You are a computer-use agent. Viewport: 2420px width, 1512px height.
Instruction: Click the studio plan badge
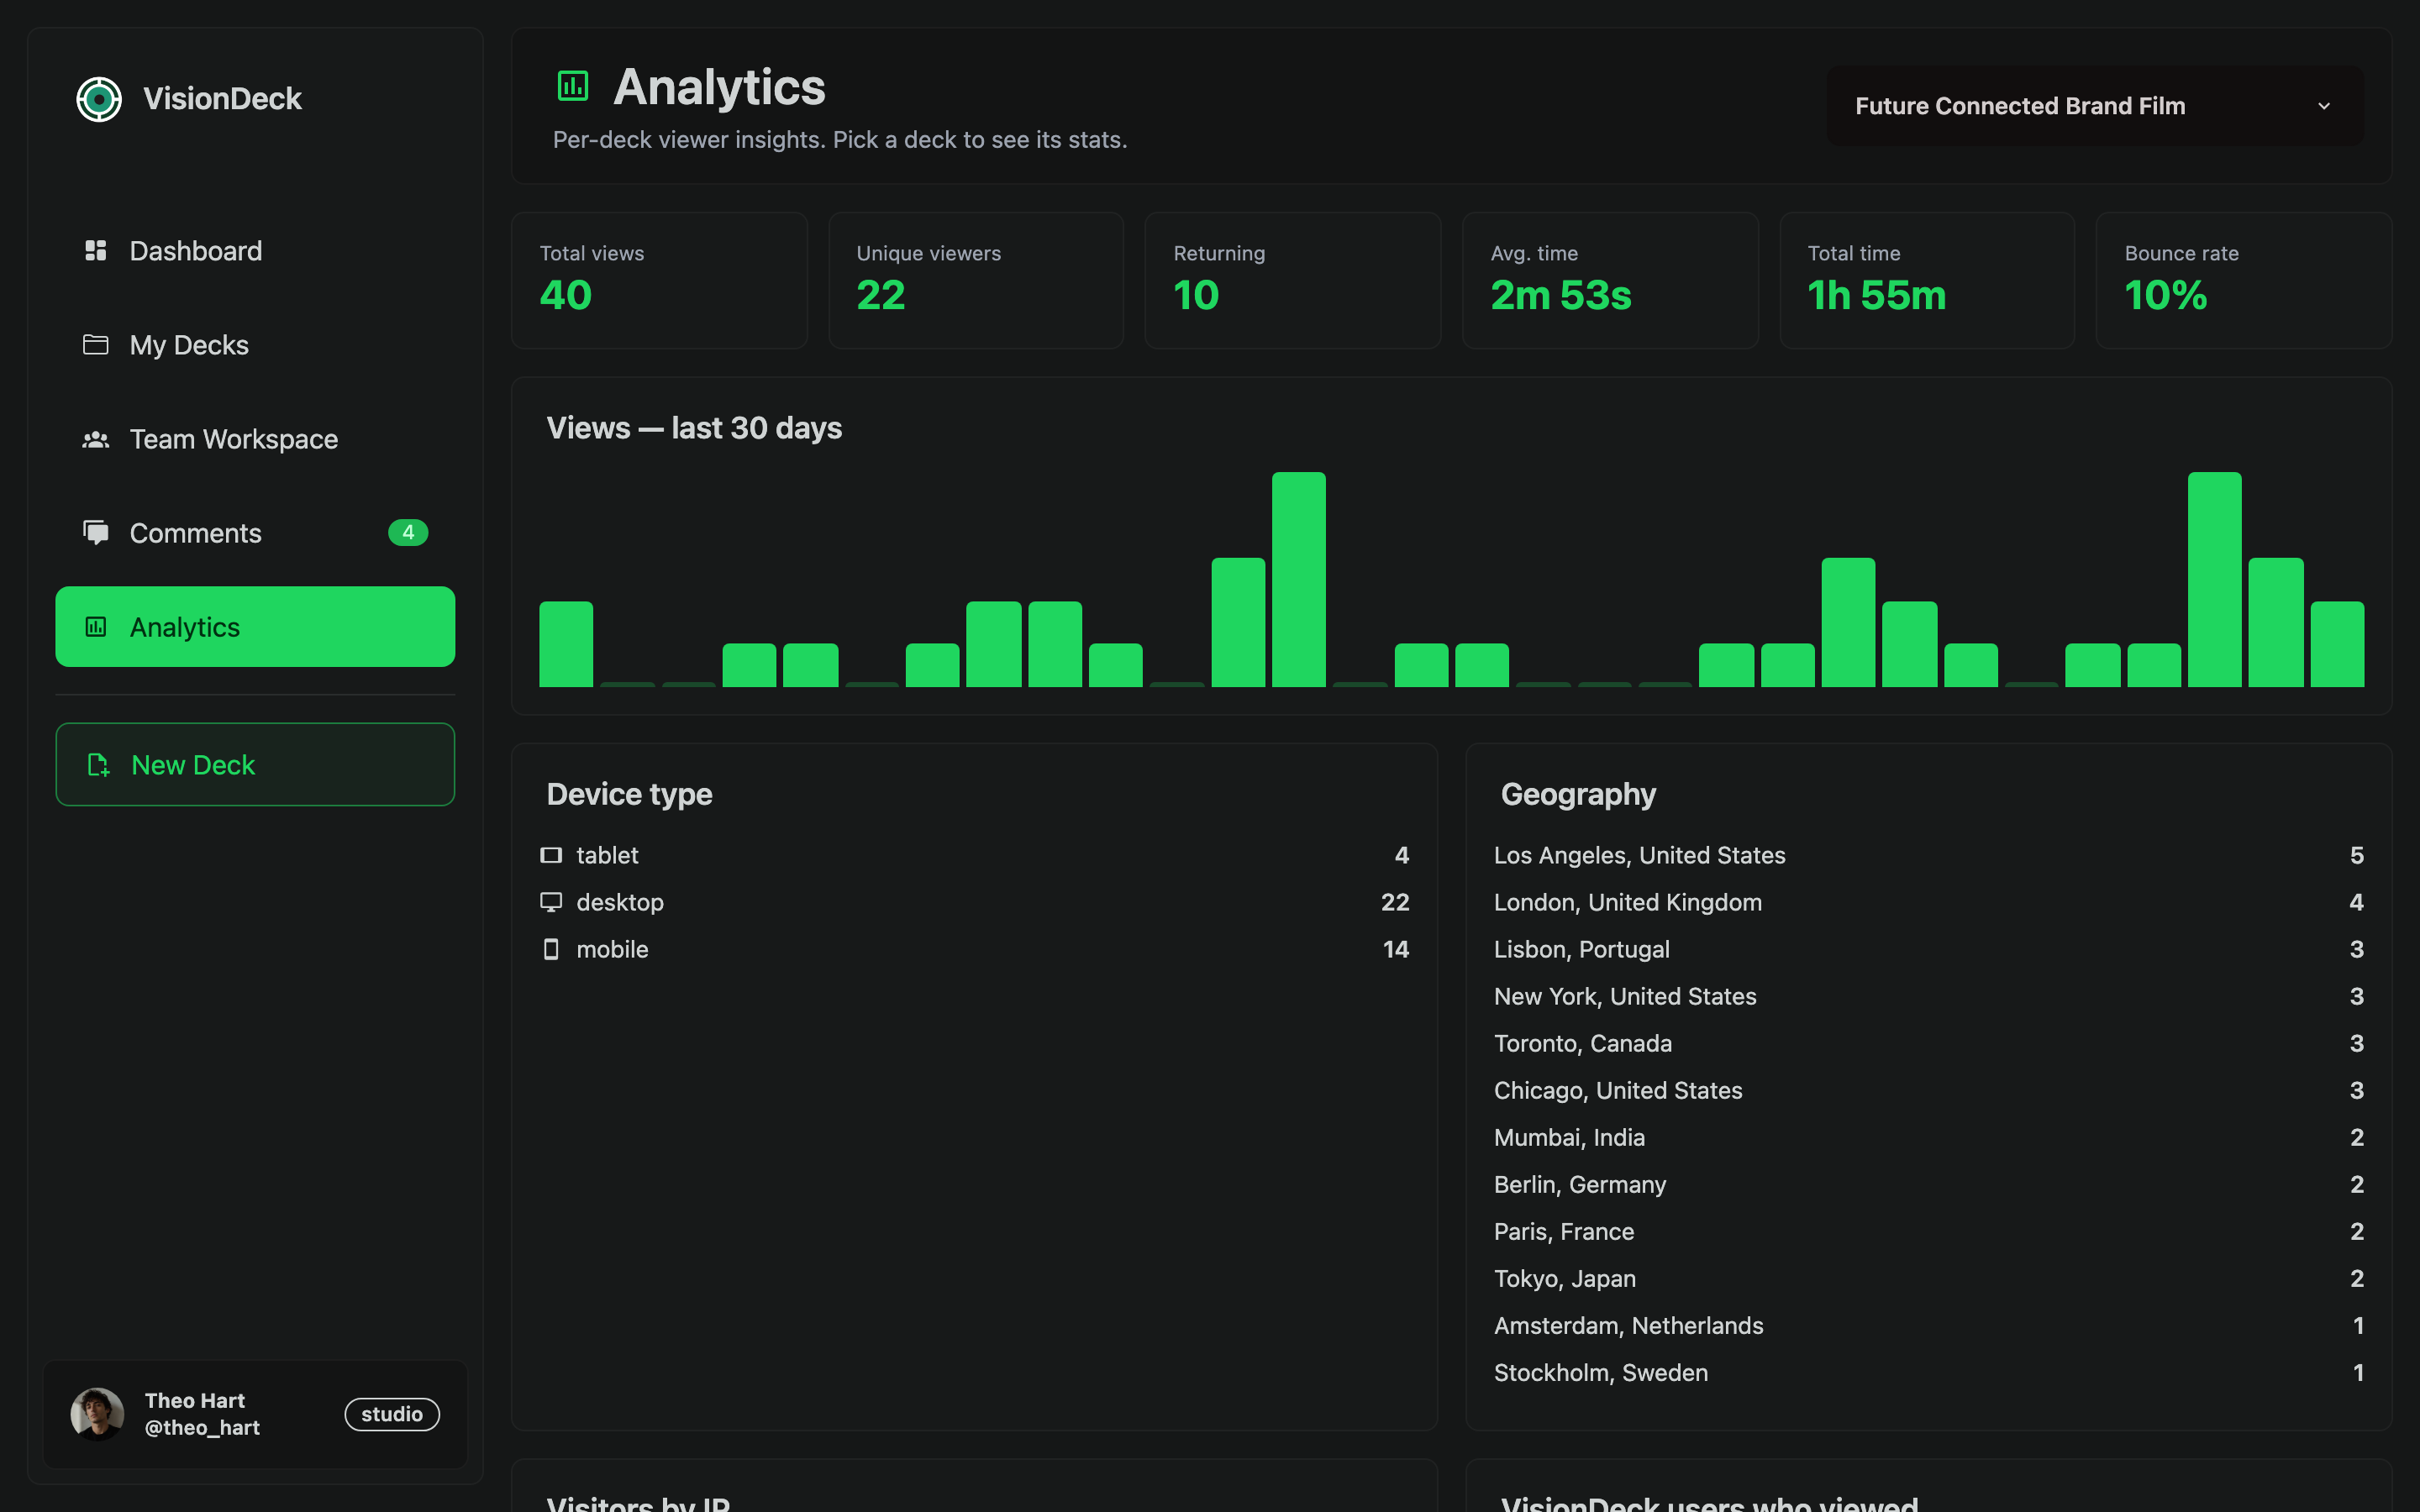(392, 1414)
